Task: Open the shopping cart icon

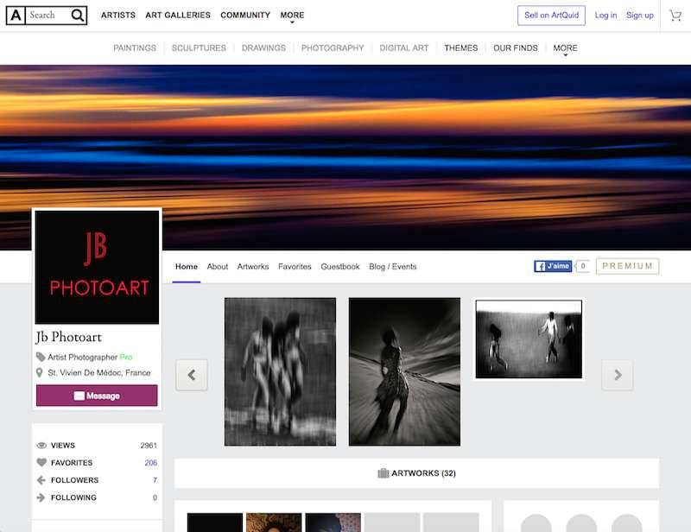Action: [x=675, y=16]
